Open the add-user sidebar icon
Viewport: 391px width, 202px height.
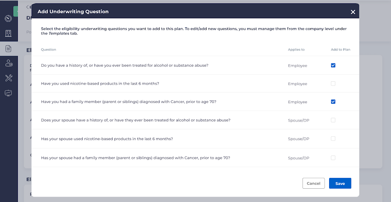(x=8, y=63)
